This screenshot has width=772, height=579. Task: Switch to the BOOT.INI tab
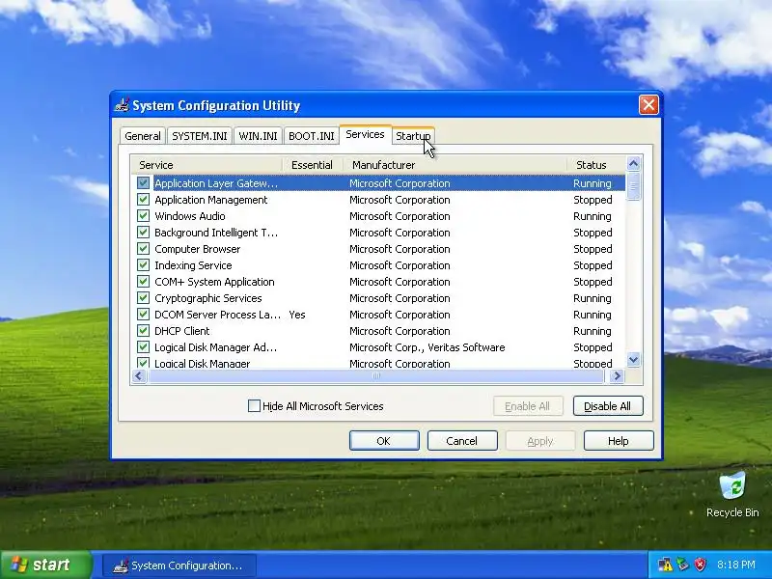click(311, 136)
